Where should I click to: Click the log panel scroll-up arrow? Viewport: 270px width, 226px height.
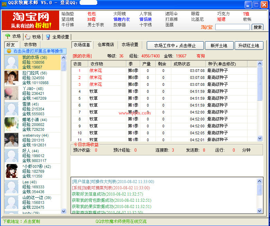pyautogui.click(x=259, y=181)
